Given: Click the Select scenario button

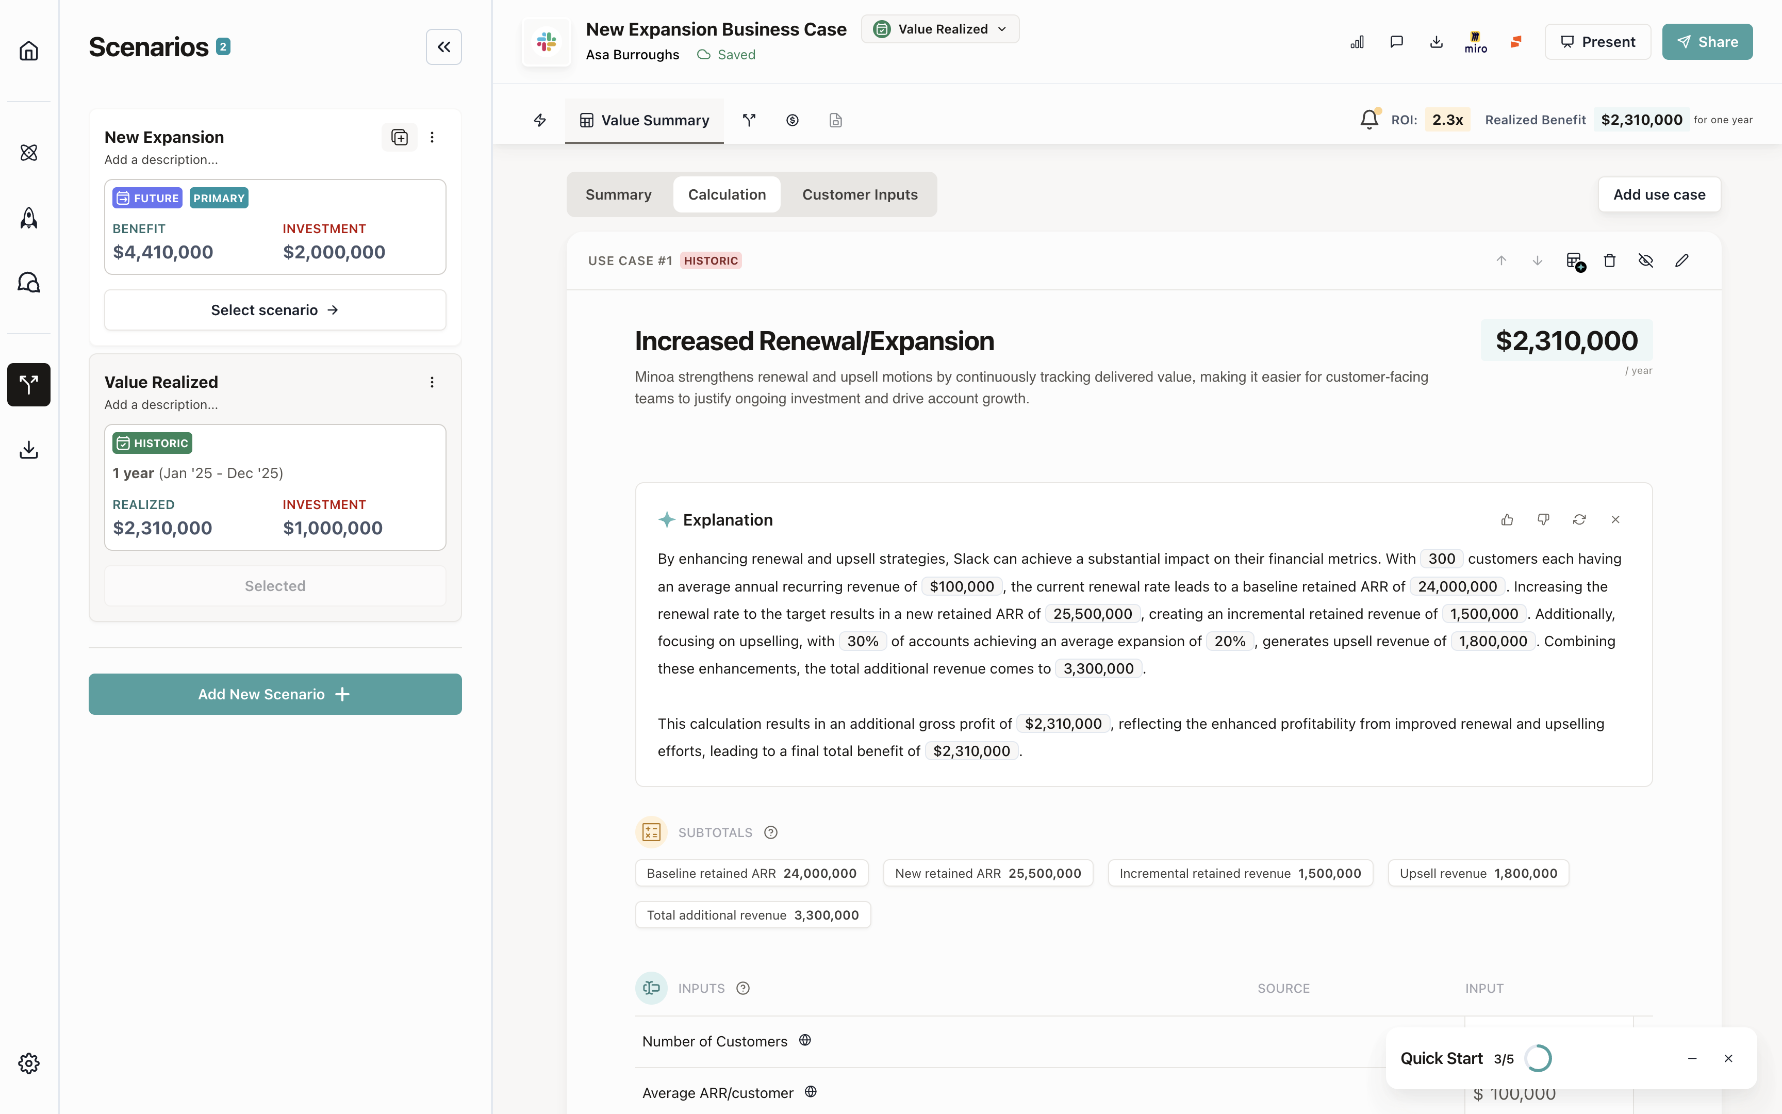Looking at the screenshot, I should point(275,310).
